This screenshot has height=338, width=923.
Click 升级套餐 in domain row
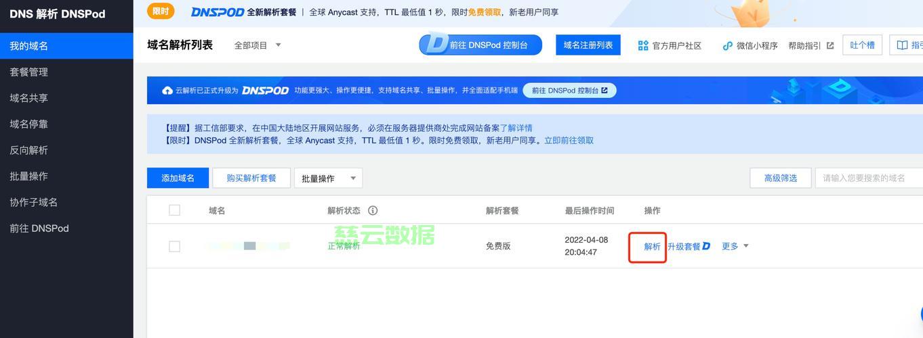point(689,247)
